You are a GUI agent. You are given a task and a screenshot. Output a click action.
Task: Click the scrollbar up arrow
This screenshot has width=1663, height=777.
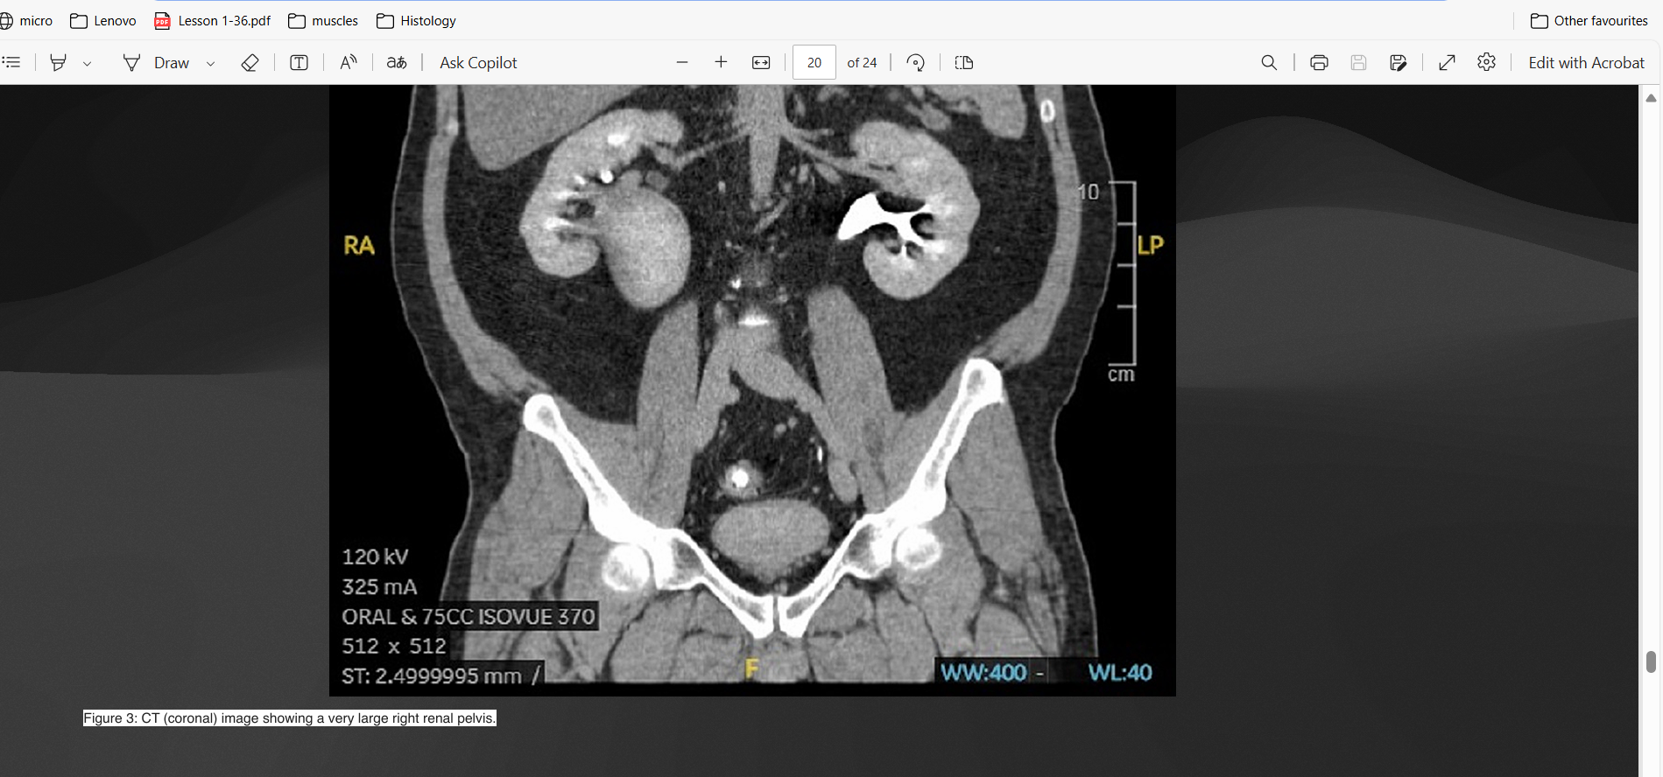[1651, 98]
